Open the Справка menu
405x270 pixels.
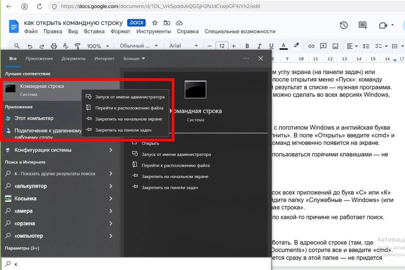[188, 31]
